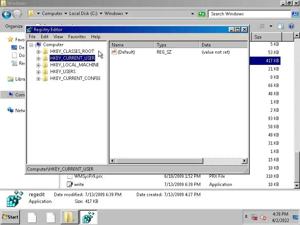
Task: Open the View menu in Registry Editor
Action: coord(58,36)
